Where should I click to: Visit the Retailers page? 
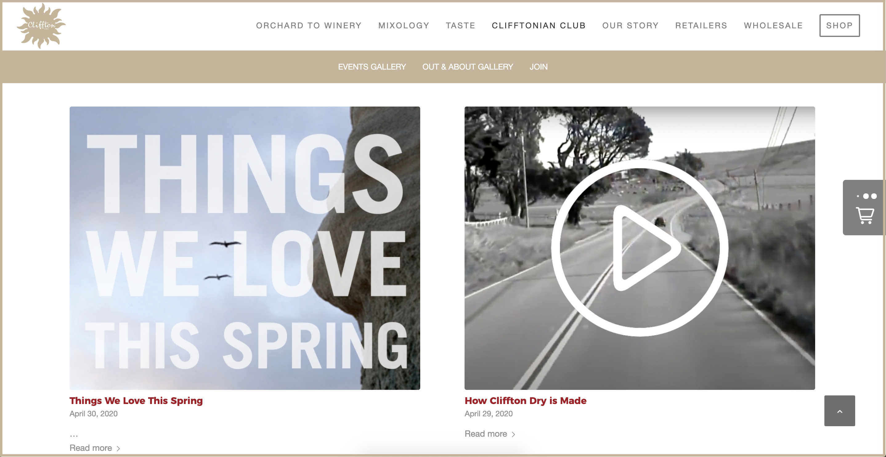pos(701,26)
